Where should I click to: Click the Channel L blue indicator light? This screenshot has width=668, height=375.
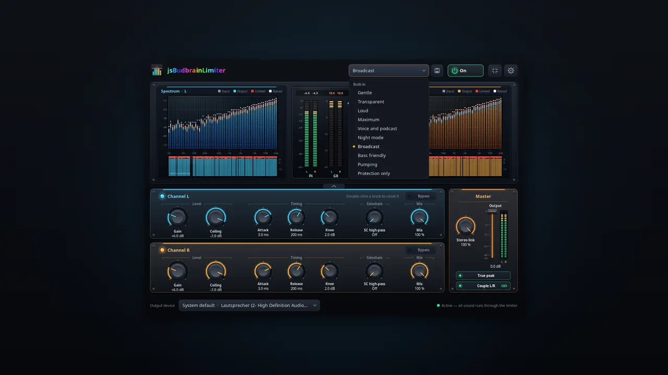pyautogui.click(x=162, y=196)
